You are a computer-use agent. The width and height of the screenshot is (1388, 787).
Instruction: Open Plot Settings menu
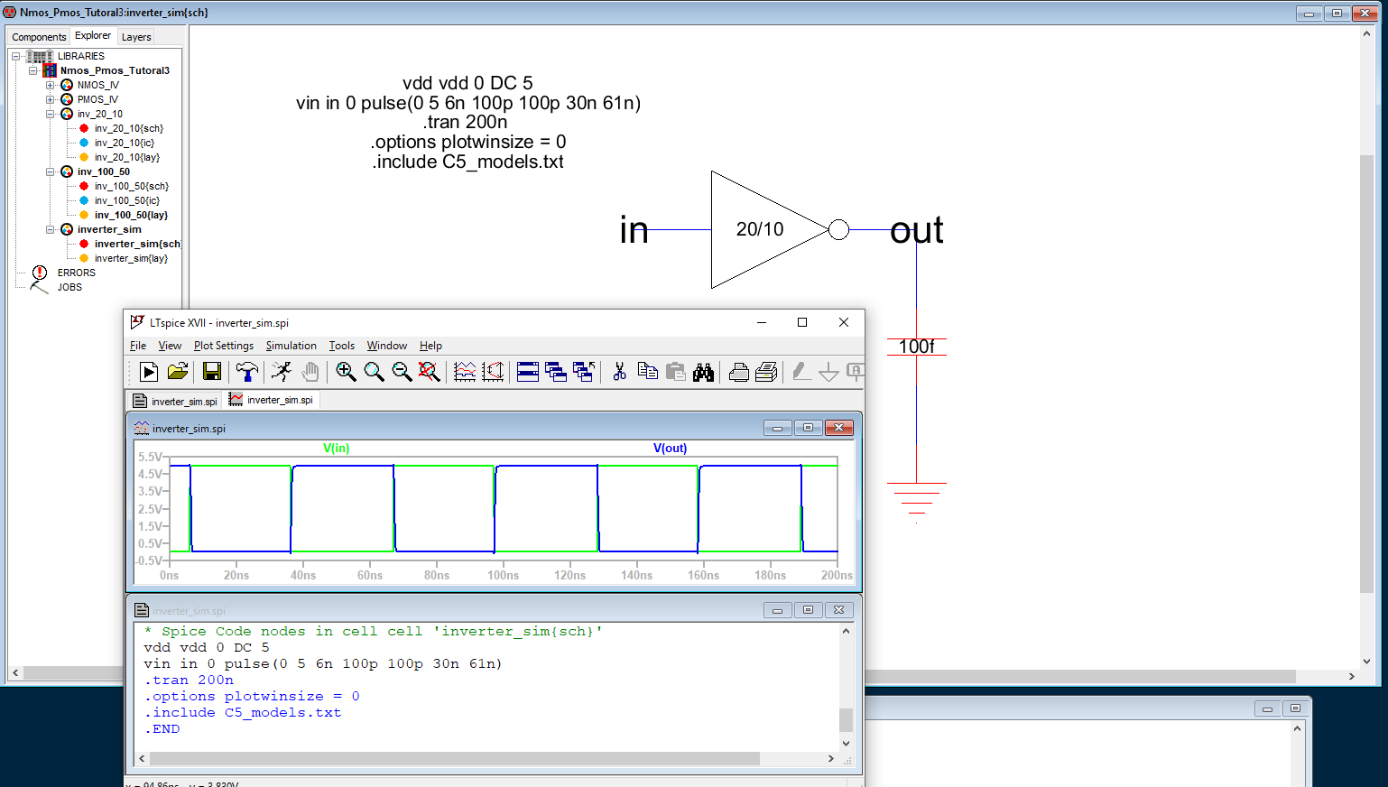224,346
